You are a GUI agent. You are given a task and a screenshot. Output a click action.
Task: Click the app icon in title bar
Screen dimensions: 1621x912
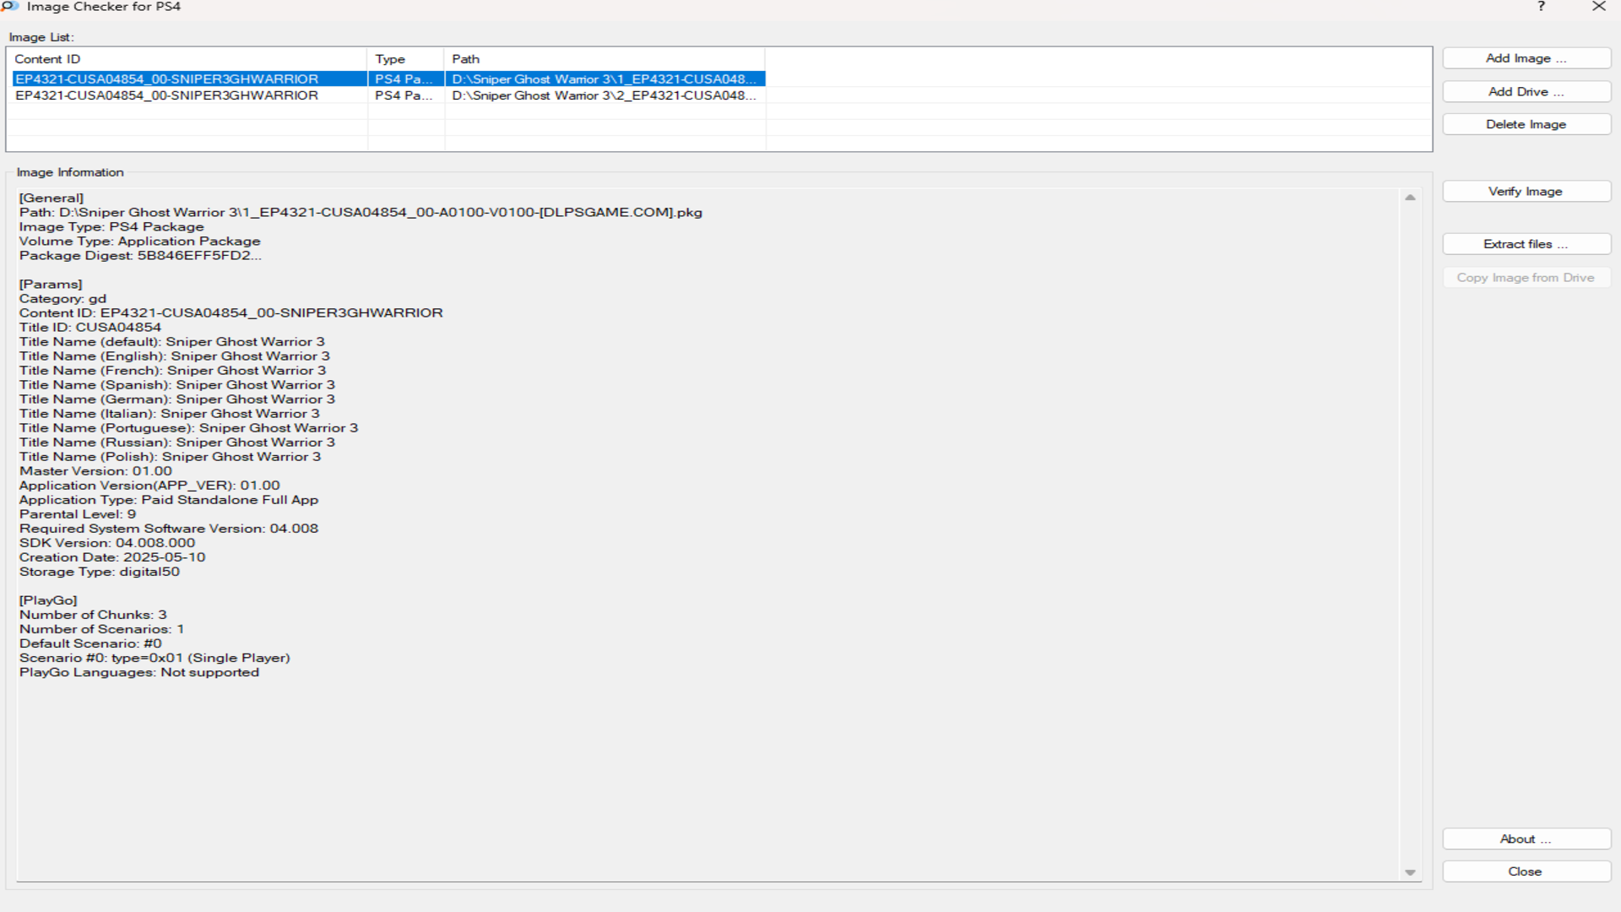[9, 7]
